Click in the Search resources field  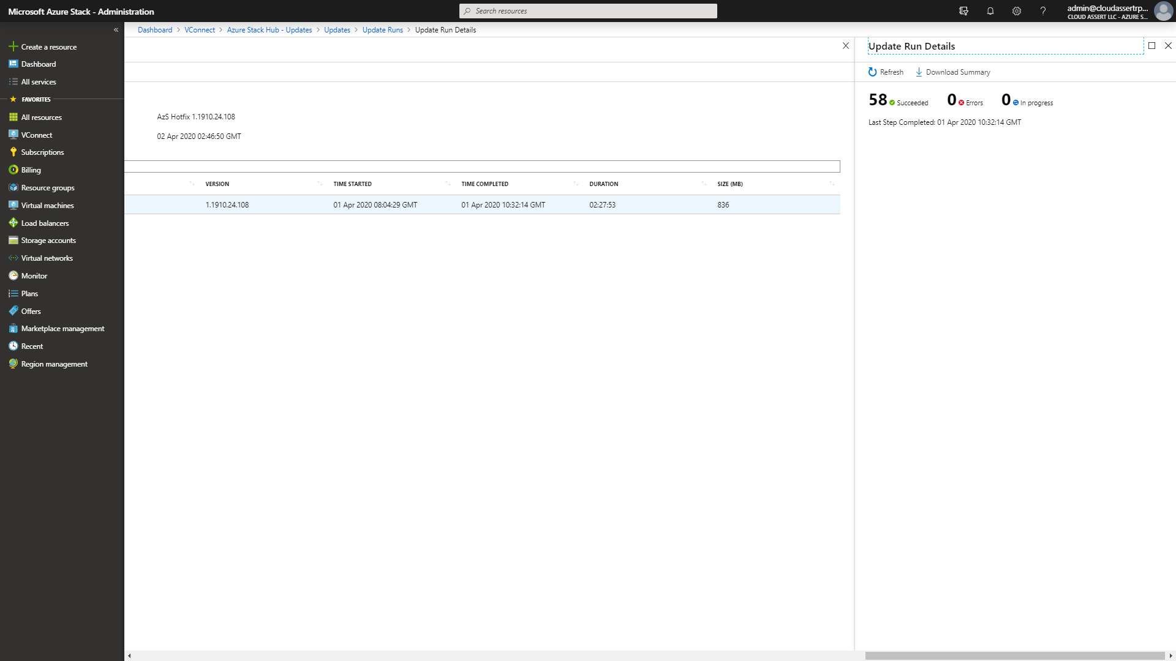click(x=588, y=11)
